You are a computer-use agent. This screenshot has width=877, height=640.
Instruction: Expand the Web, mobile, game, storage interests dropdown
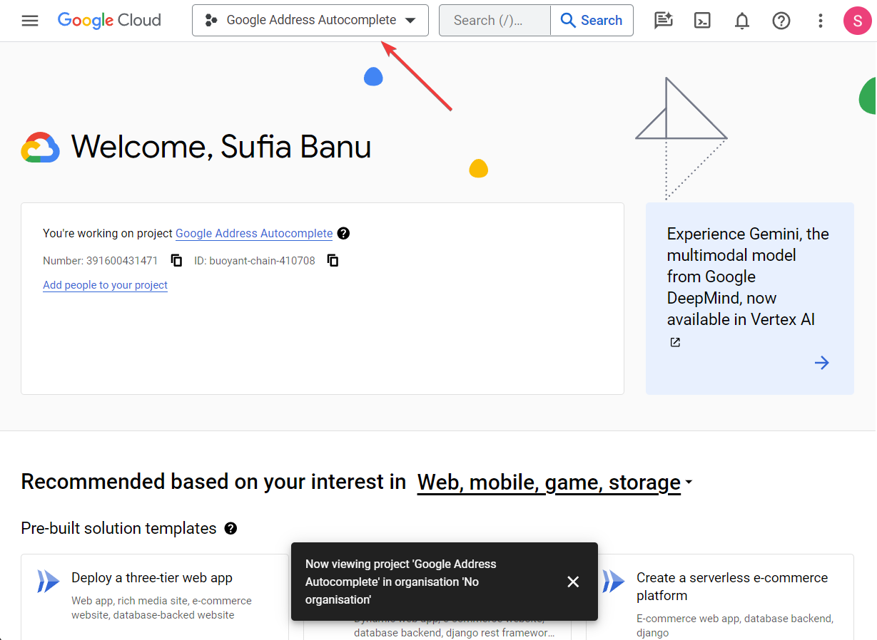click(x=554, y=482)
